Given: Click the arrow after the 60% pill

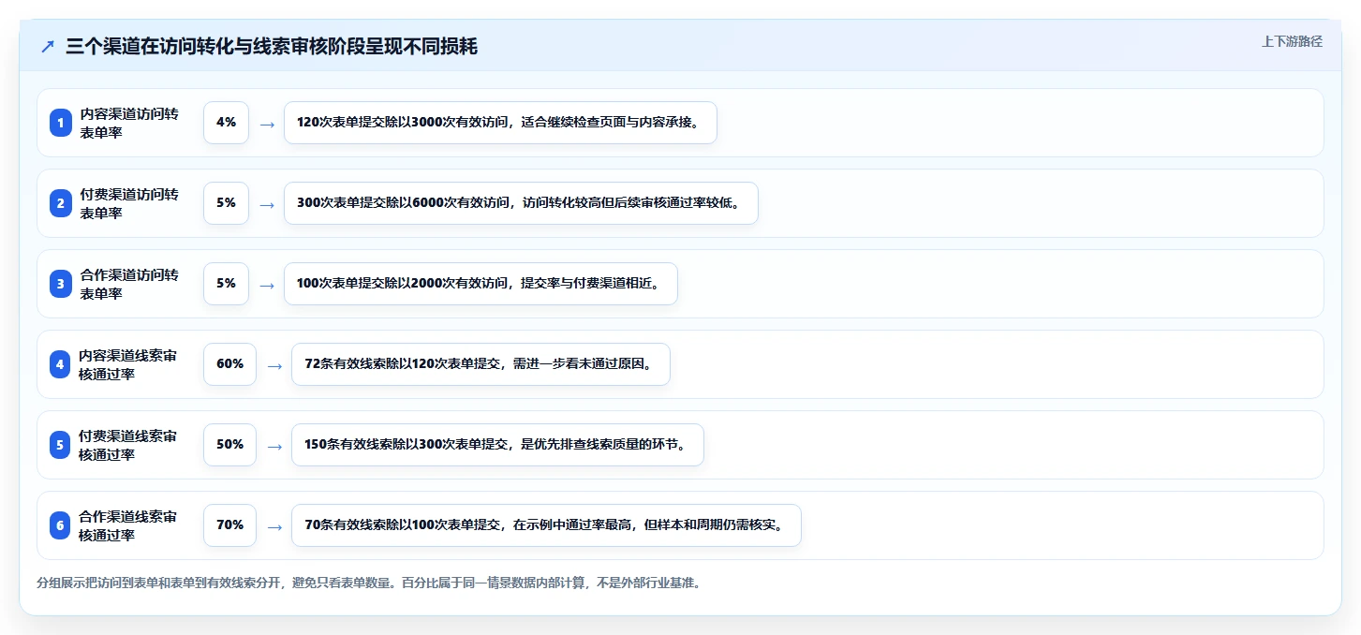Looking at the screenshot, I should point(274,365).
